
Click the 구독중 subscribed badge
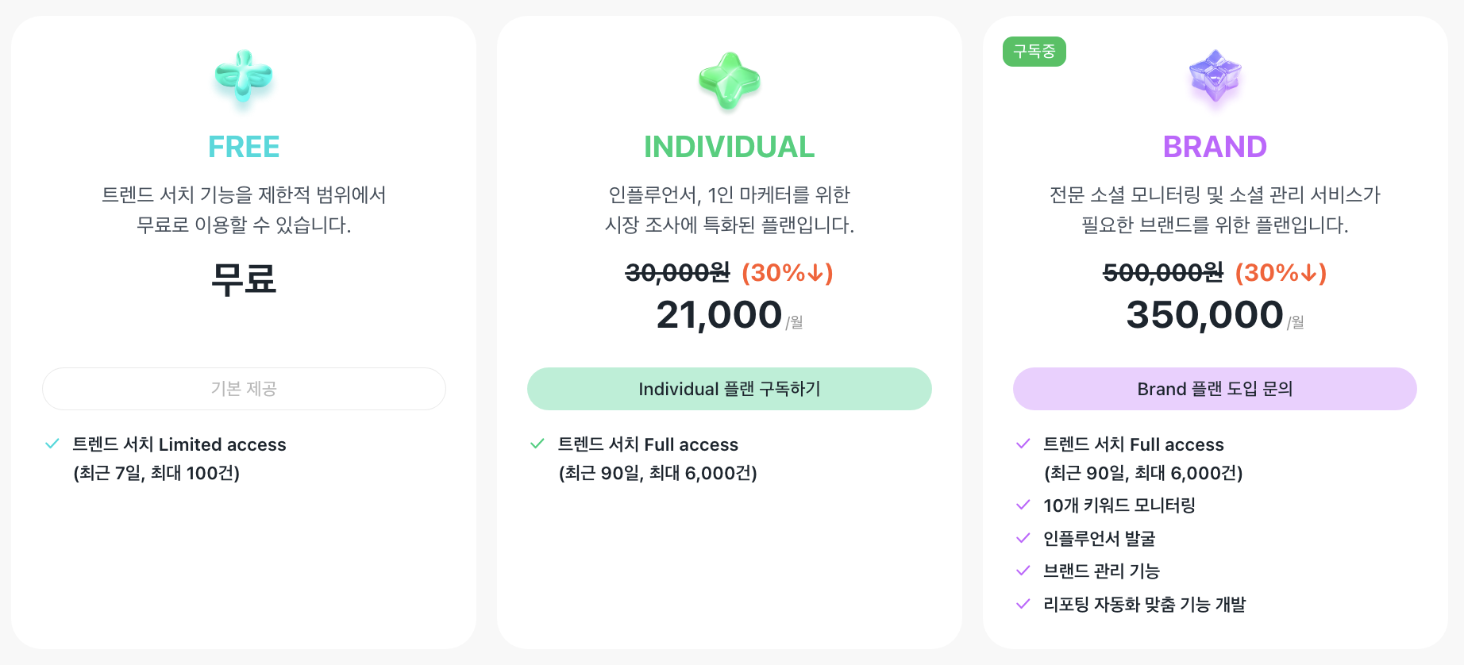1034,52
